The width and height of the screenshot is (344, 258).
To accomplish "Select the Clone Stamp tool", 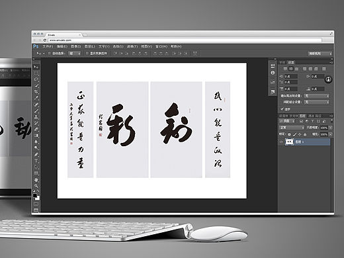I will [36, 117].
